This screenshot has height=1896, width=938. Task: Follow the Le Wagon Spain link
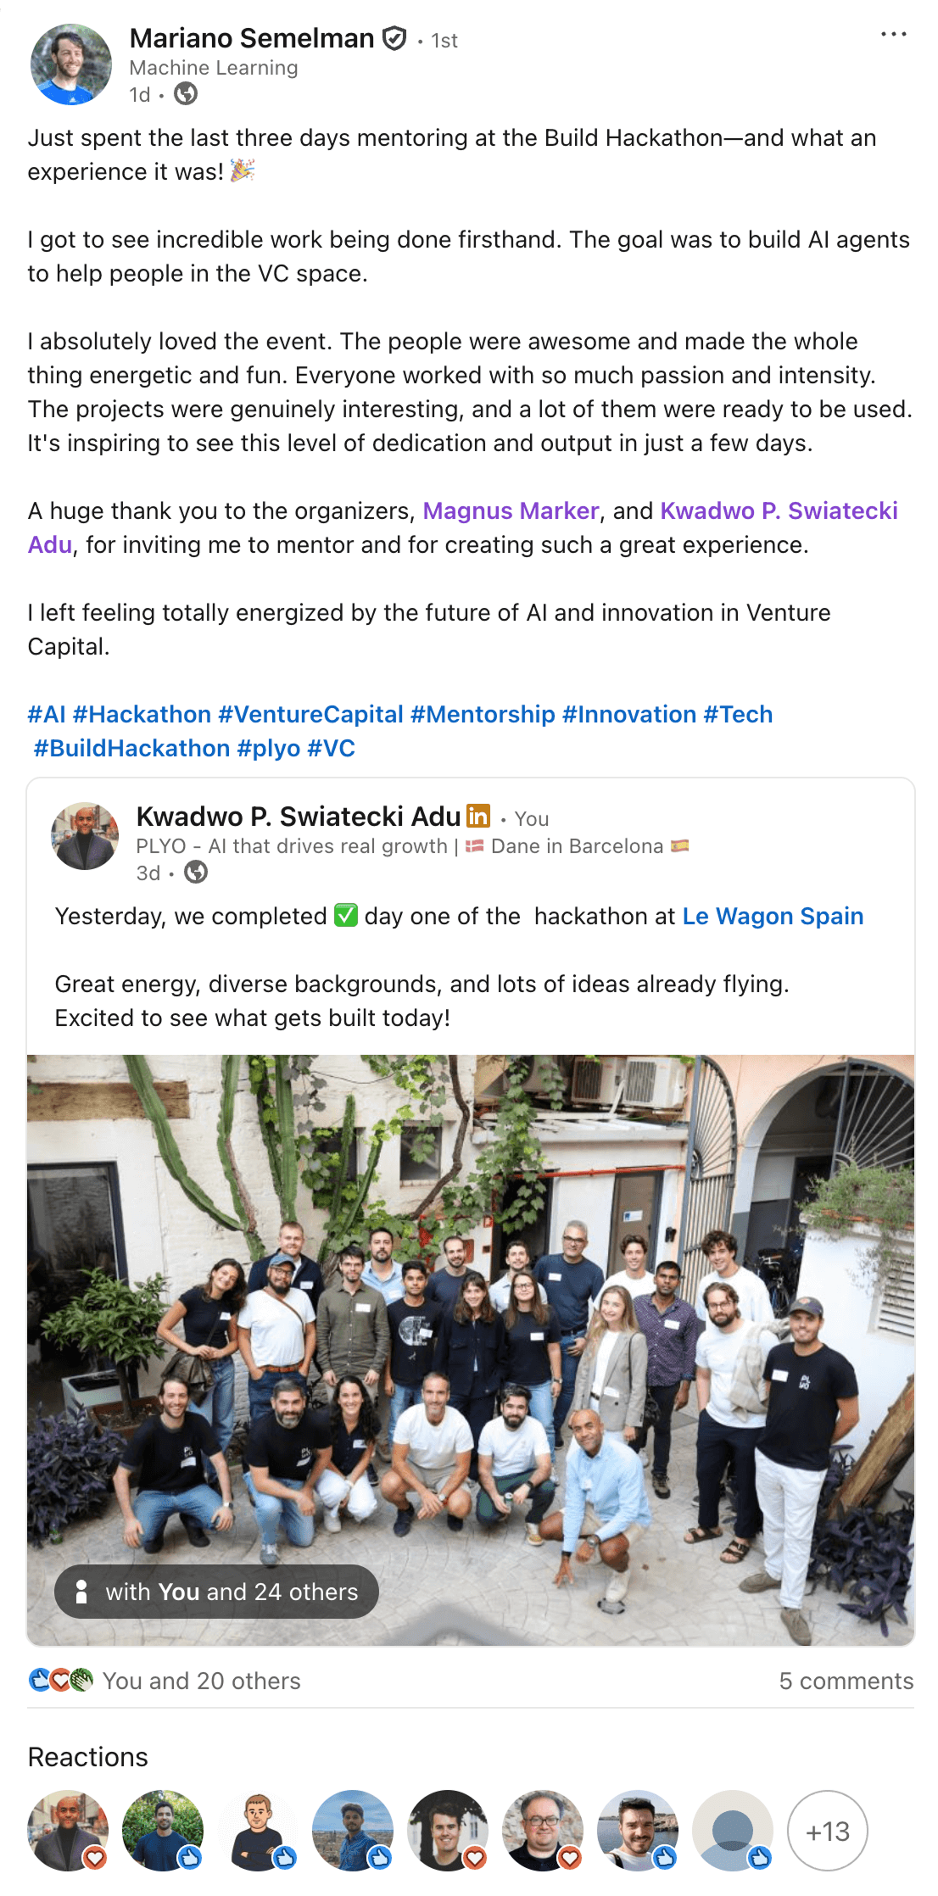pos(773,916)
